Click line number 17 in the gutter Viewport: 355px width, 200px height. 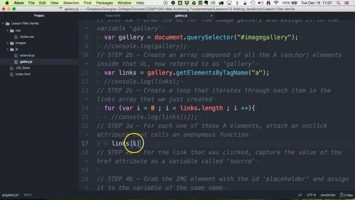(85, 143)
